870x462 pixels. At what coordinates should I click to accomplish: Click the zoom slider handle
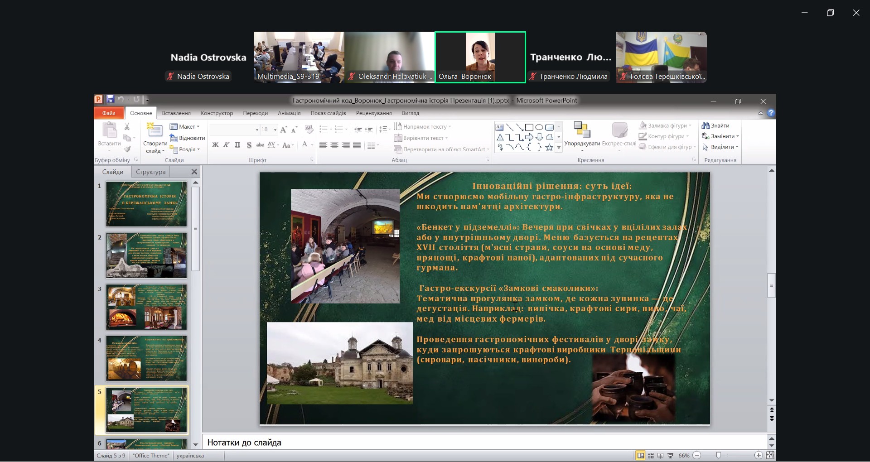718,455
